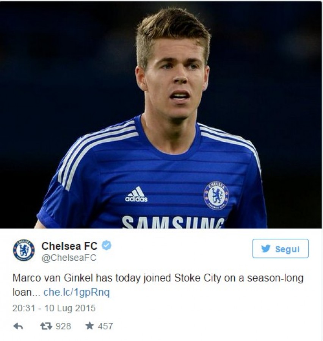323x341 pixels.
Task: View the 928 retweets count
Action: (x=63, y=326)
